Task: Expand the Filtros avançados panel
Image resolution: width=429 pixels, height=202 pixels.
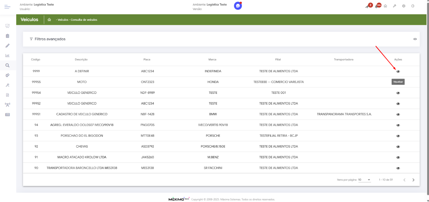Action: point(47,39)
